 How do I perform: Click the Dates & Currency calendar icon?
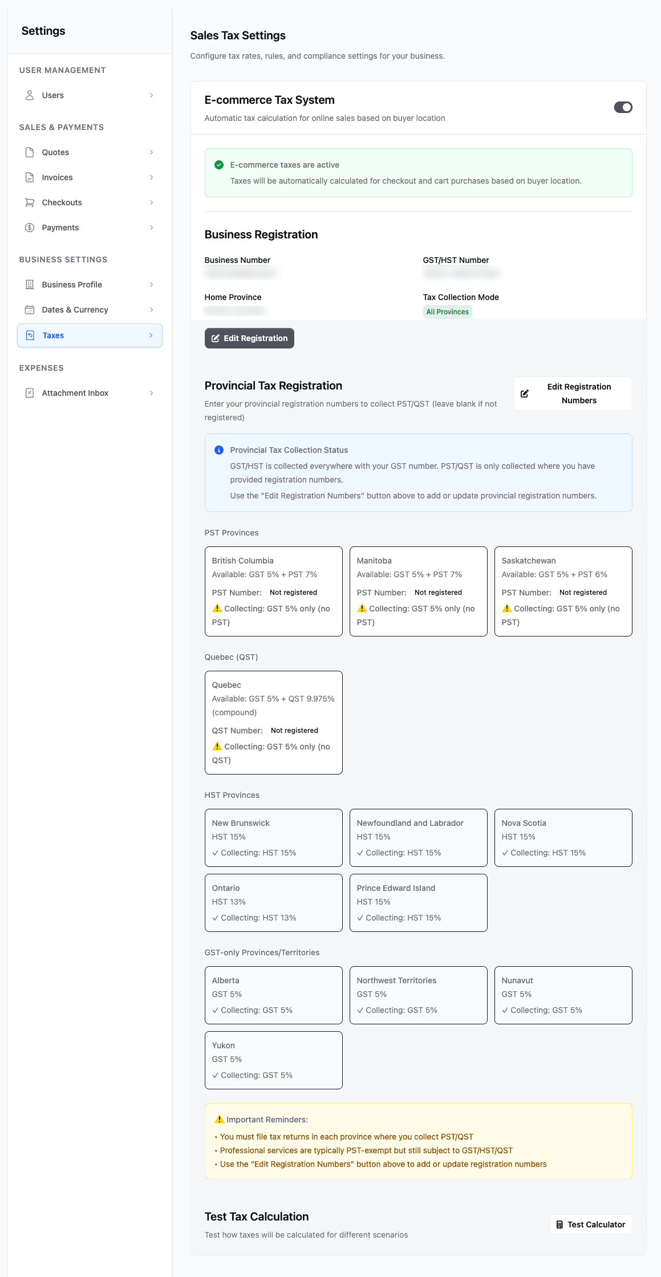coord(30,310)
